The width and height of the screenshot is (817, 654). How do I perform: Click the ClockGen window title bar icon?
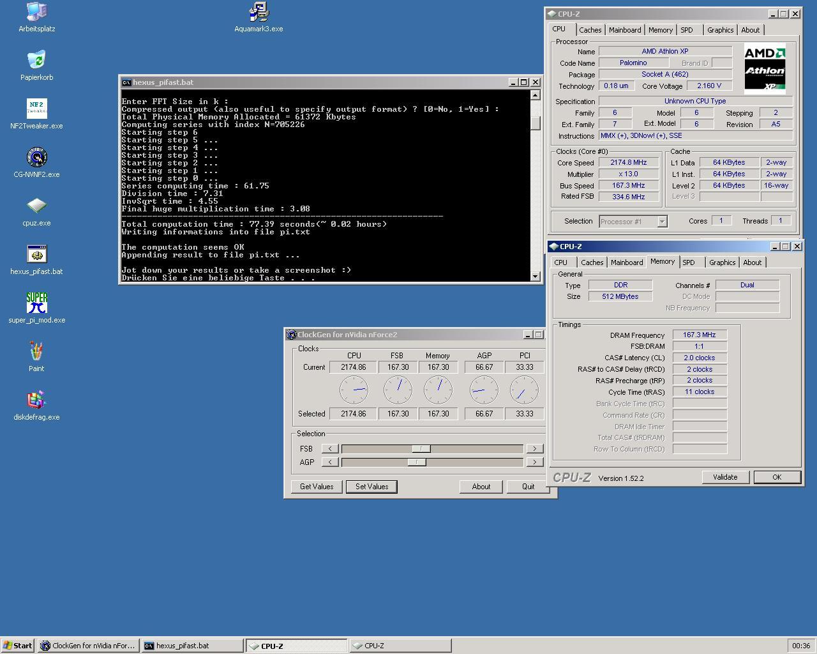coord(291,335)
